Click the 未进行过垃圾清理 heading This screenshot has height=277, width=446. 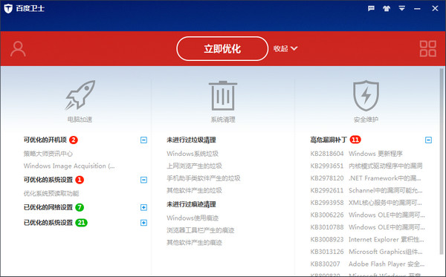tap(191, 140)
